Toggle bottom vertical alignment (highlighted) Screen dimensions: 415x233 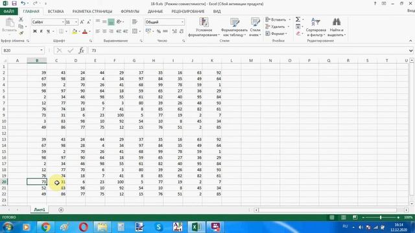[x=111, y=21]
